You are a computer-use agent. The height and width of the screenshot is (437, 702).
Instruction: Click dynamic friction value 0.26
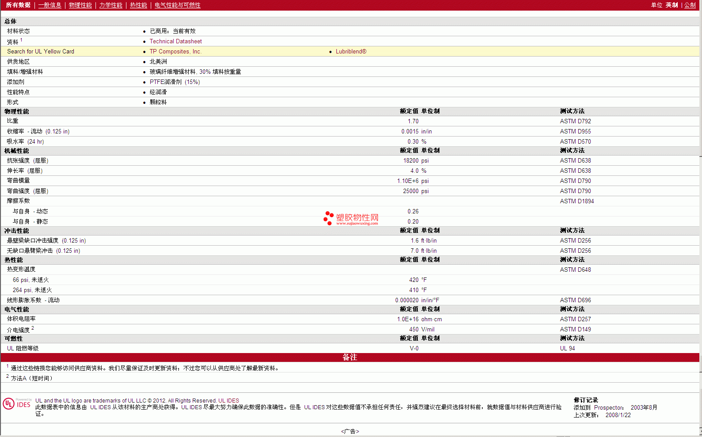click(413, 211)
